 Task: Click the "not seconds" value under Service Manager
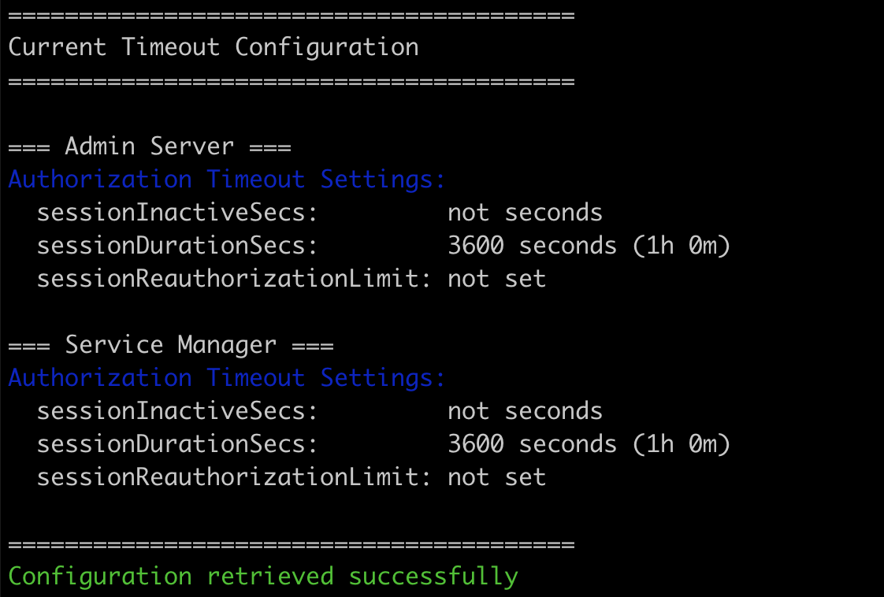coord(525,411)
